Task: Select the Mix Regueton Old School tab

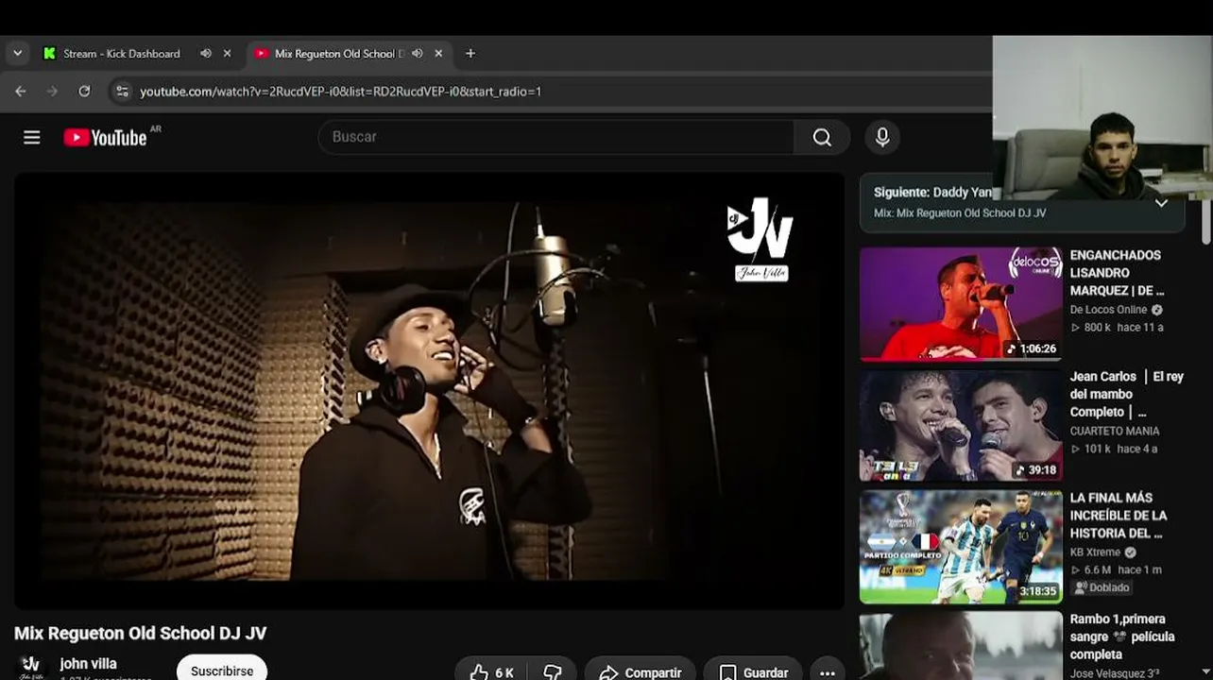Action: (338, 54)
